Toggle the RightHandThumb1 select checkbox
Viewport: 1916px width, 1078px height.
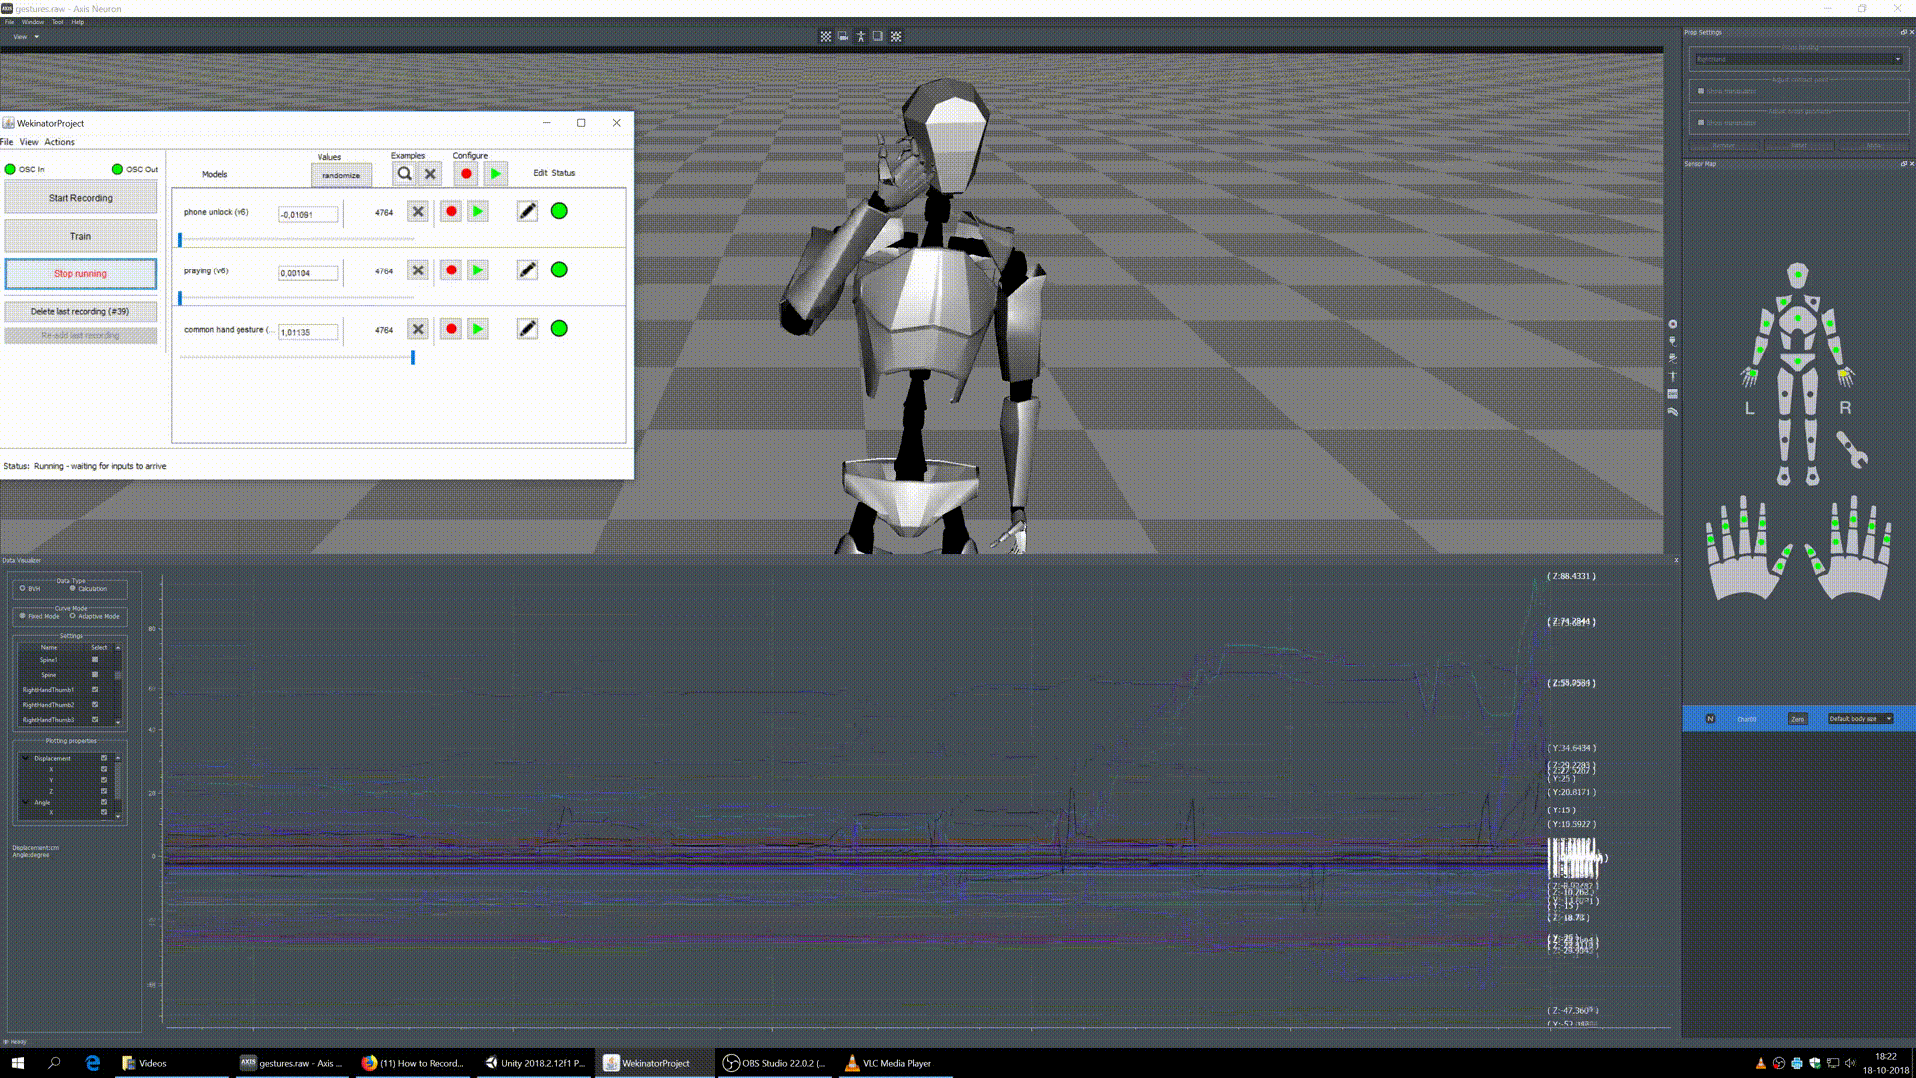click(x=95, y=689)
